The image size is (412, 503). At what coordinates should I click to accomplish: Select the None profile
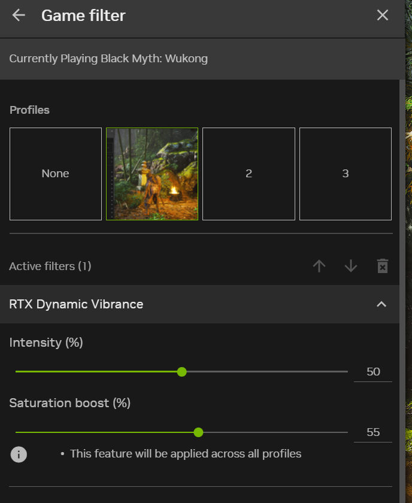coord(56,174)
